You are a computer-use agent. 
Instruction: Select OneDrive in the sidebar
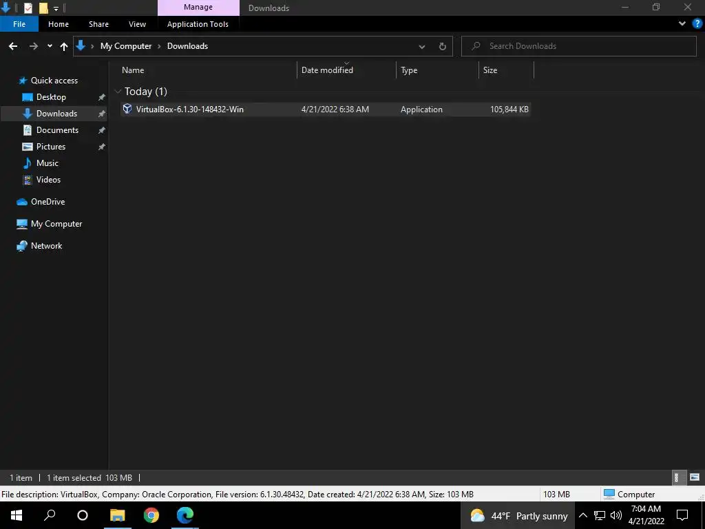point(48,202)
